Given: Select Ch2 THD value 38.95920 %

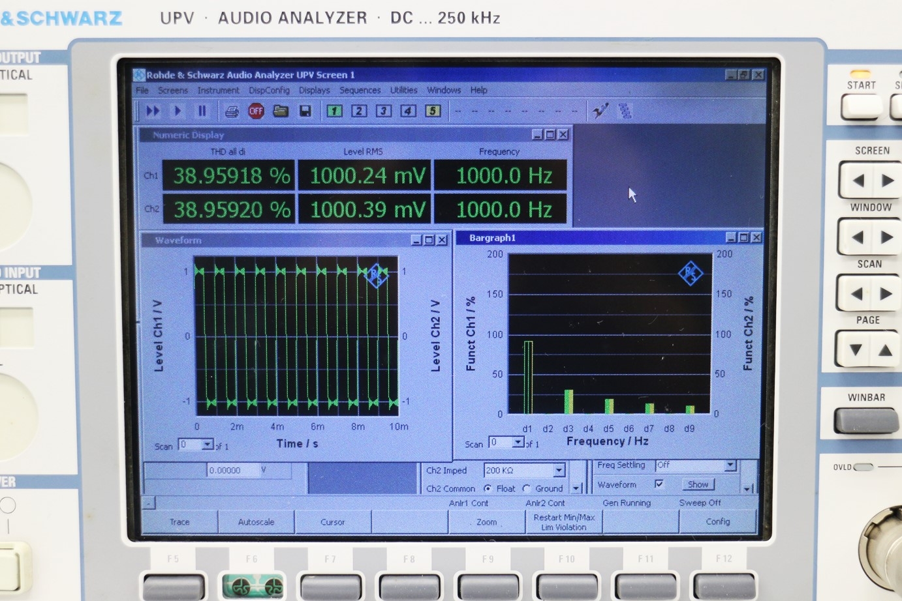Looking at the screenshot, I should (x=228, y=209).
